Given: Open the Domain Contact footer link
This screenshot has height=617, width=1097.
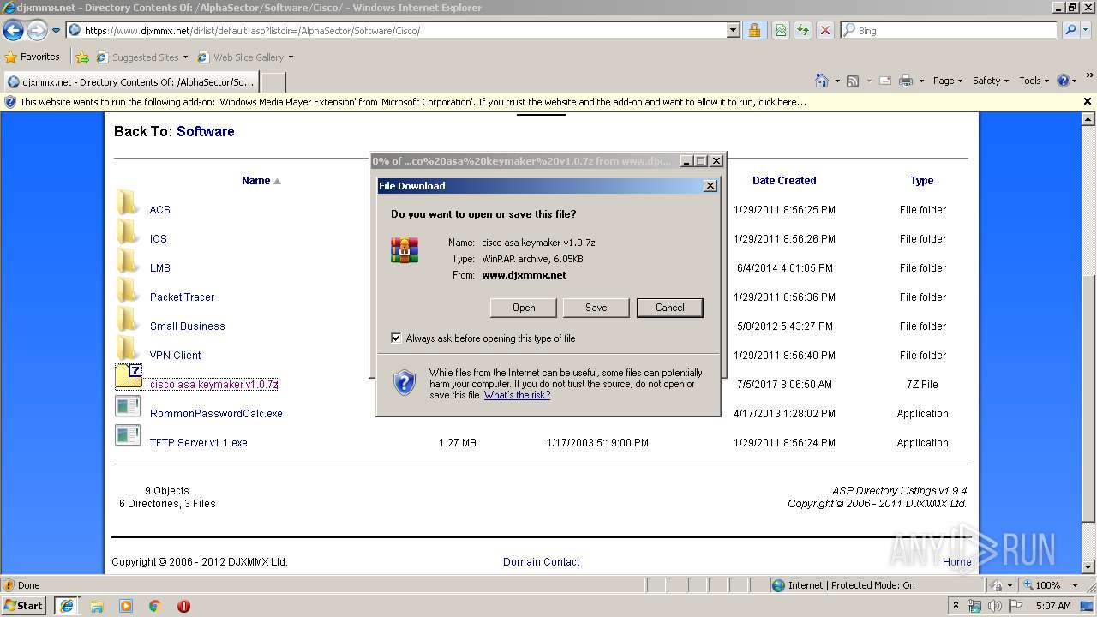Looking at the screenshot, I should (x=541, y=562).
